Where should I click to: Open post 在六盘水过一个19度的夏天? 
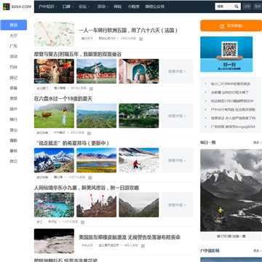(x=63, y=99)
